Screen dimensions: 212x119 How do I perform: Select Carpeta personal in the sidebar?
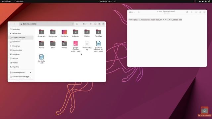[x=21, y=37]
